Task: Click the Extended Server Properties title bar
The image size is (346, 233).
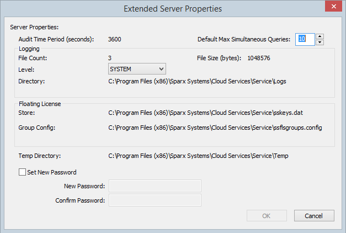Action: pos(173,8)
